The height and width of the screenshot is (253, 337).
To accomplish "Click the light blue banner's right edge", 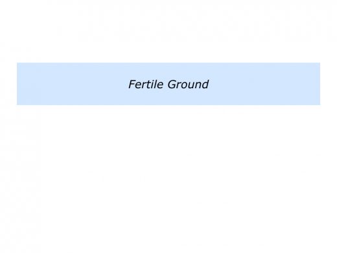I will pos(320,84).
